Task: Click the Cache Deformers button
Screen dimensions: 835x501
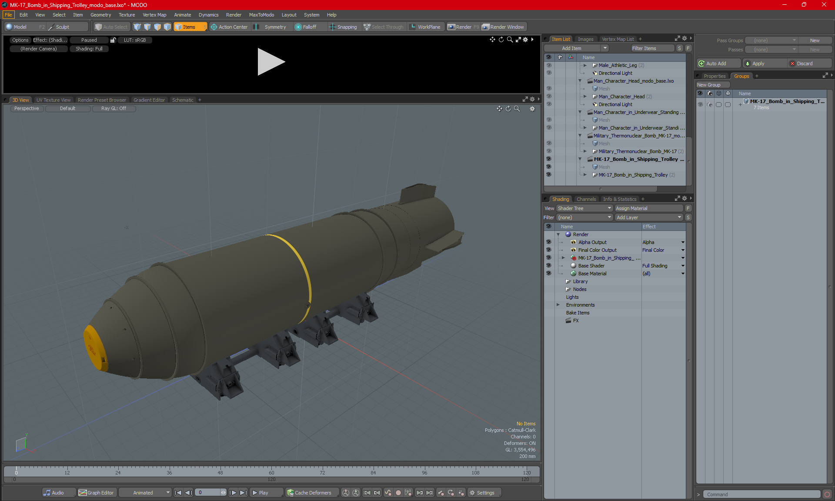Action: [x=309, y=493]
